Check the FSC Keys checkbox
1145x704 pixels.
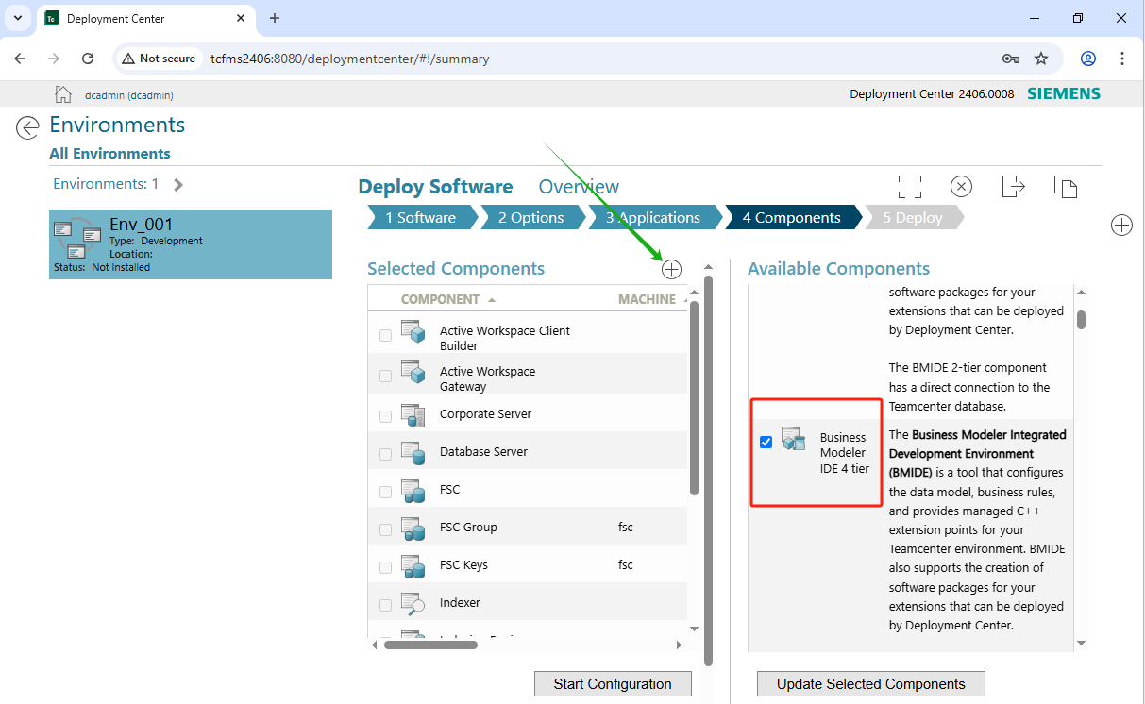coord(385,567)
